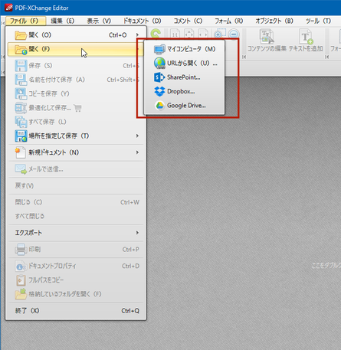
Task: Open the ツール (T) menu
Action: (318, 21)
